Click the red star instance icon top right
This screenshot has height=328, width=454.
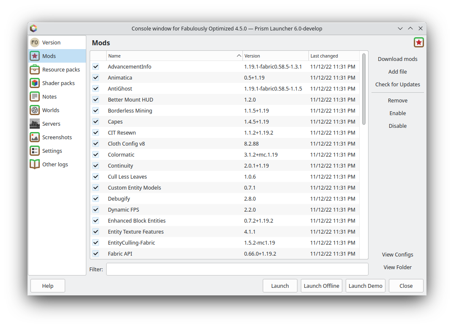(x=418, y=42)
